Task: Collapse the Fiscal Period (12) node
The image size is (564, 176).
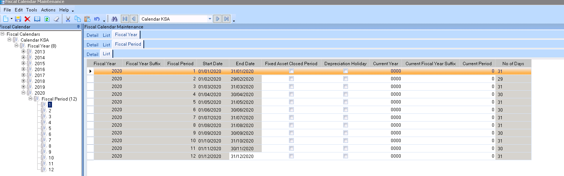Action: (31, 99)
